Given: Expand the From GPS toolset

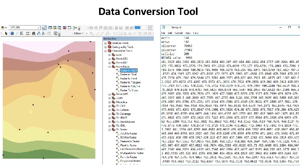Looking at the screenshot, I should pyautogui.click(x=109, y=59).
